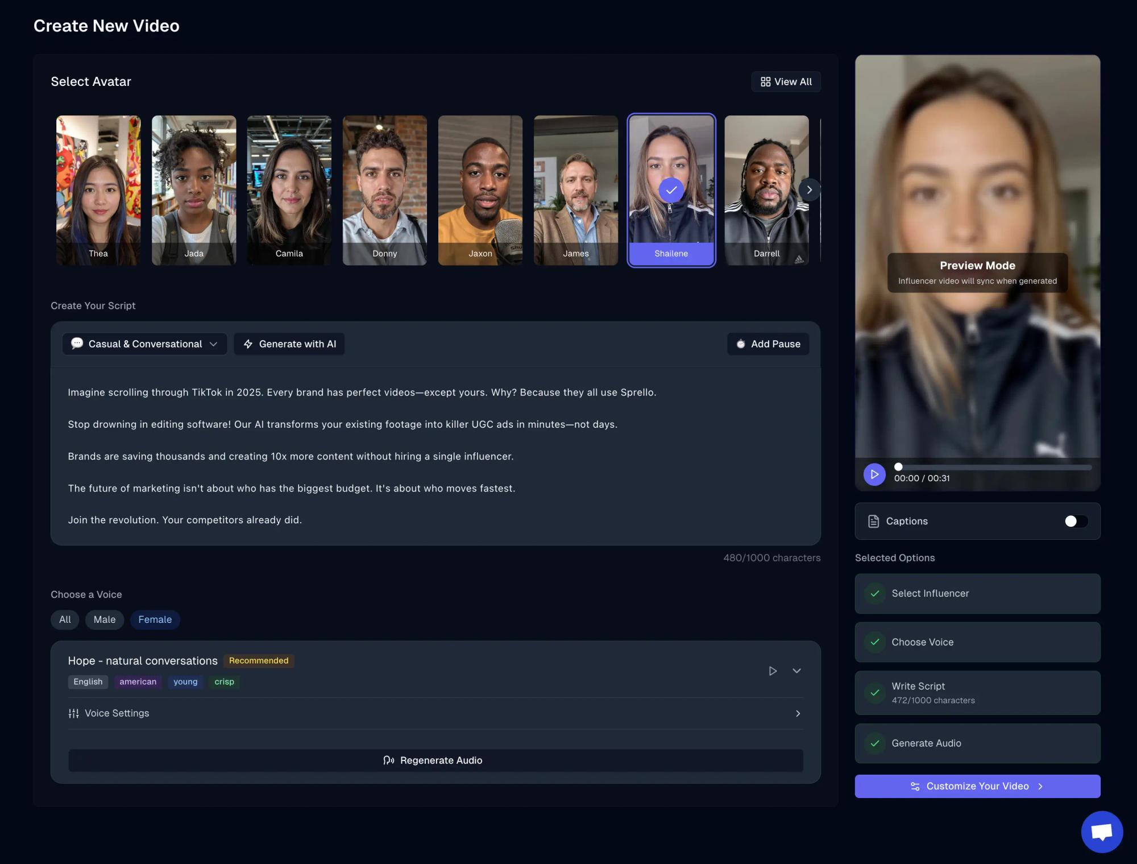
Task: Click Regenerate Audio button
Action: (x=435, y=760)
